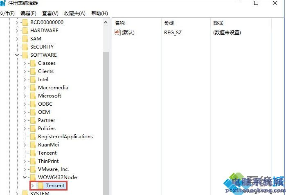This screenshot has width=286, height=195.
Task: Click the Partner folder icon
Action: [33, 120]
